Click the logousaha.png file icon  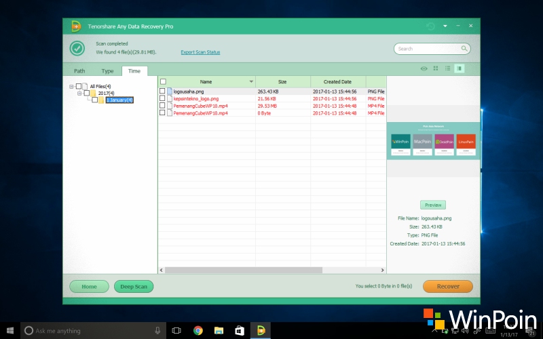(169, 92)
